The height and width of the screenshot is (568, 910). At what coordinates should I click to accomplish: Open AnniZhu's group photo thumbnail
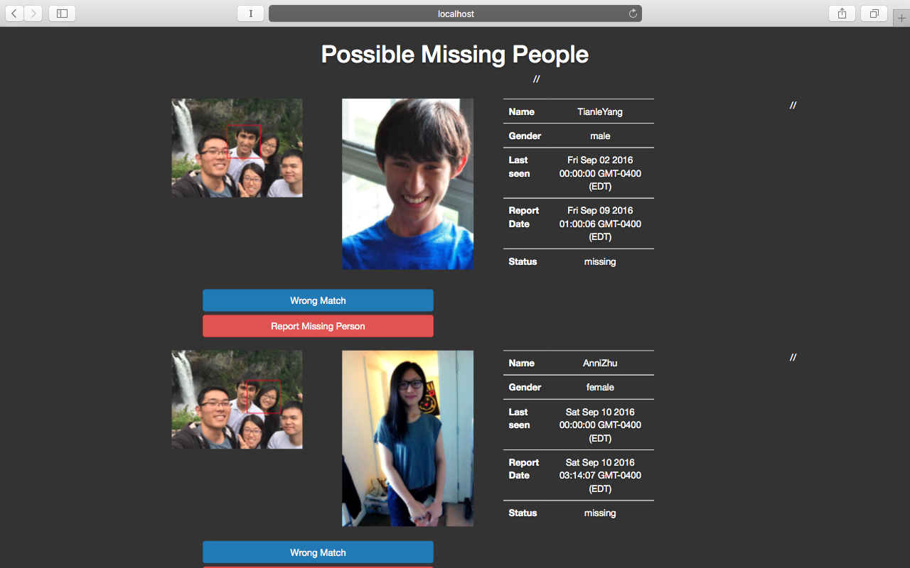[237, 400]
